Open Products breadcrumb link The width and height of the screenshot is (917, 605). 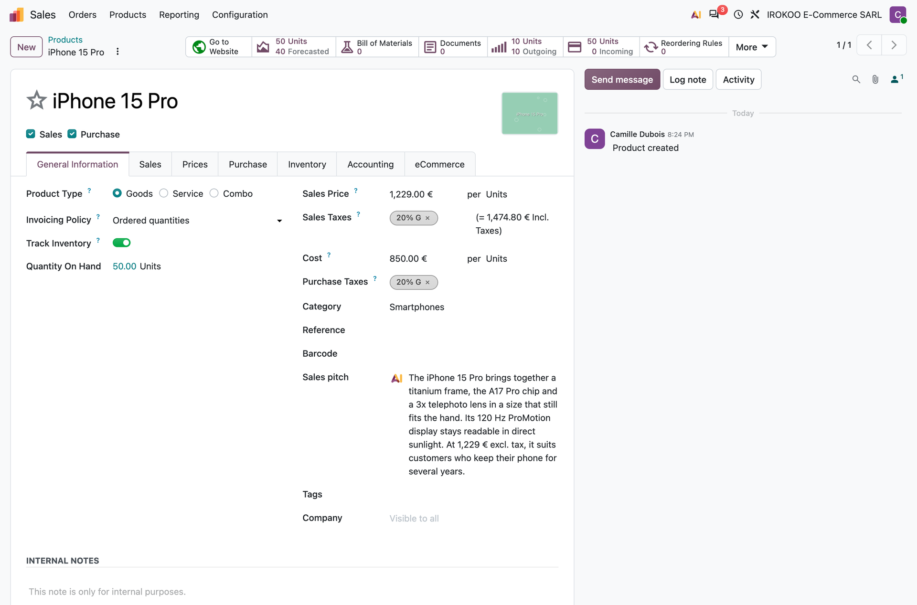(x=65, y=40)
